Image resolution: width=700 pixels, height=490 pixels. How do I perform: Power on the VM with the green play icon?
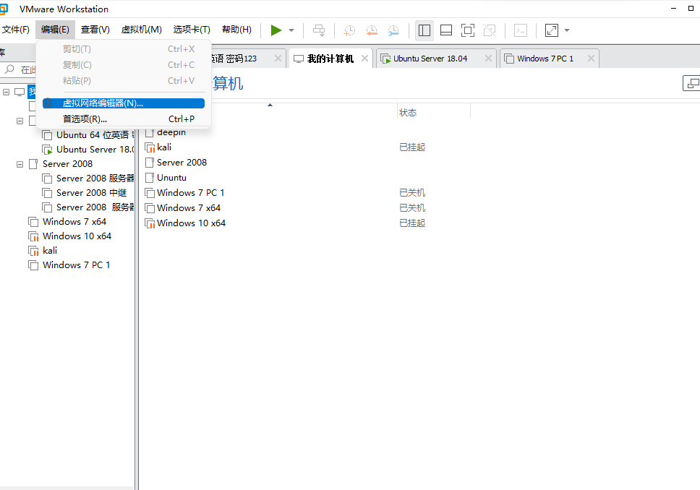coord(276,30)
